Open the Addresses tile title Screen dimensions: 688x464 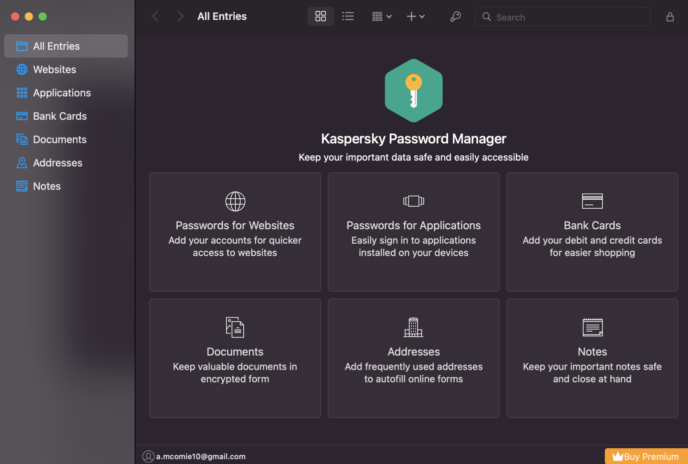(x=414, y=352)
